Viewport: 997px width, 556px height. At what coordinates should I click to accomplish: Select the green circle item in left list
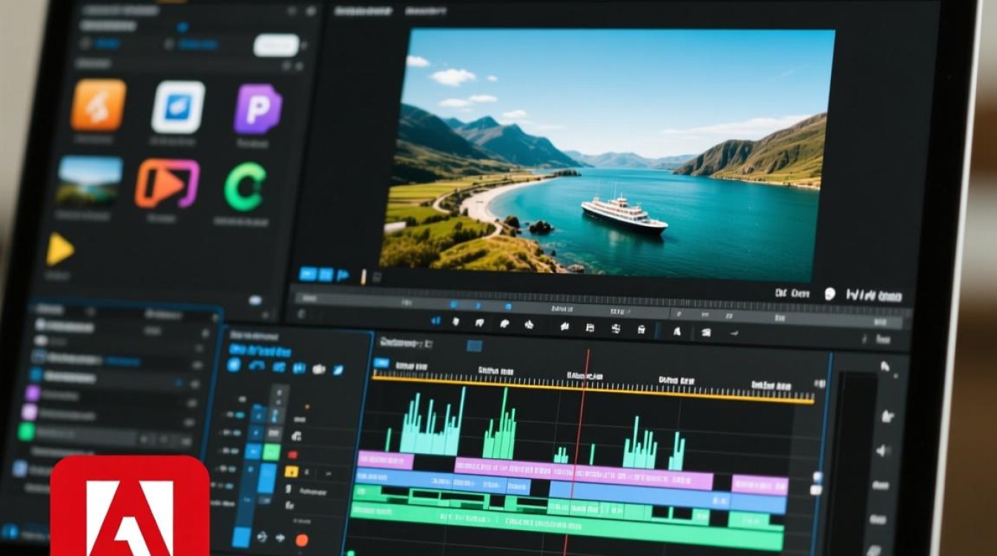tap(27, 432)
